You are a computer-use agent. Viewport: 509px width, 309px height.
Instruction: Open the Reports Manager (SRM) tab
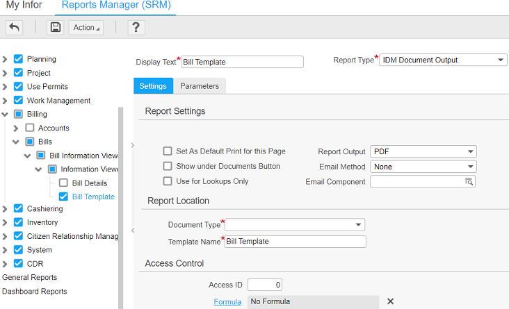click(115, 6)
